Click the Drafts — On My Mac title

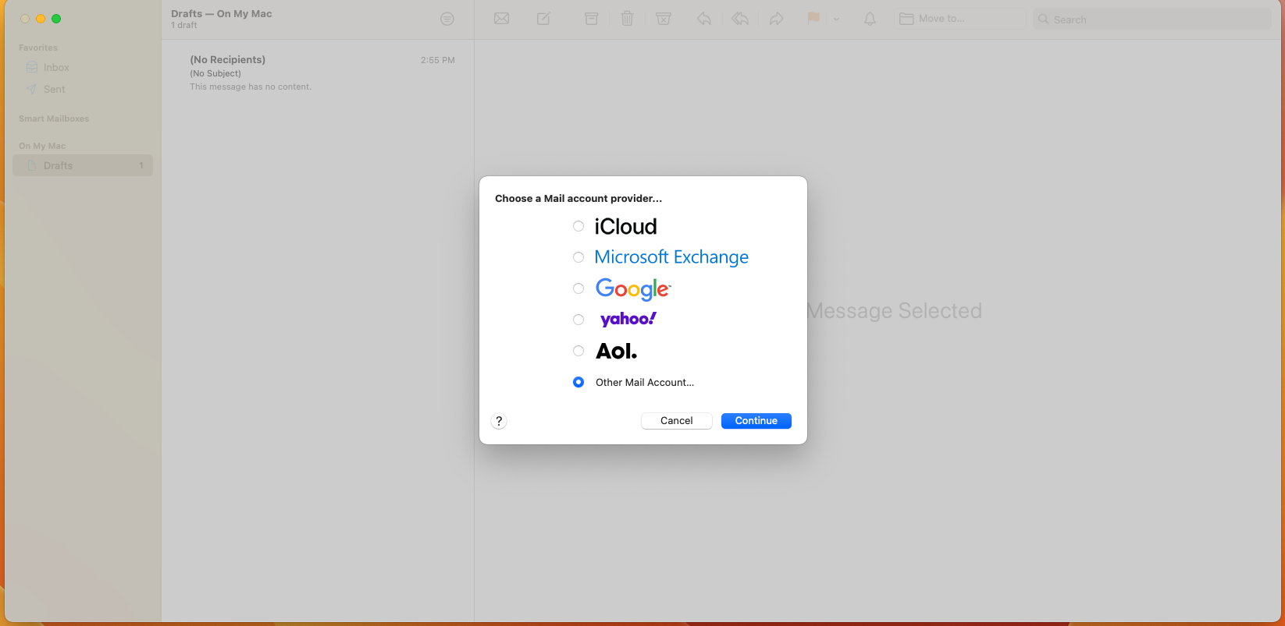pyautogui.click(x=222, y=13)
